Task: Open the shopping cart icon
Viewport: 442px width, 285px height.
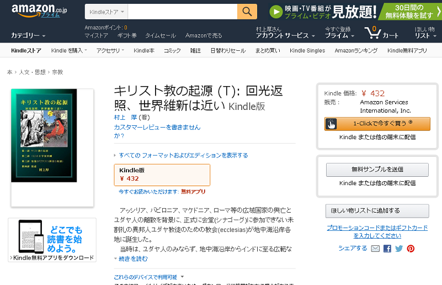Action: coord(374,32)
